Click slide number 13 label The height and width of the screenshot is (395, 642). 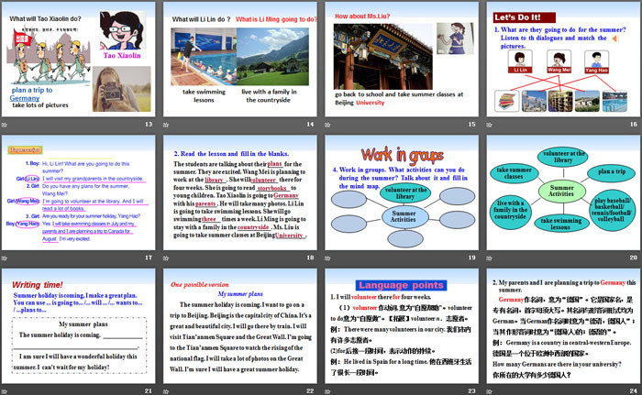coord(149,124)
